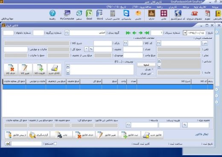
Task: Click New Item (کالای جدید) button
Action: (x=54, y=70)
